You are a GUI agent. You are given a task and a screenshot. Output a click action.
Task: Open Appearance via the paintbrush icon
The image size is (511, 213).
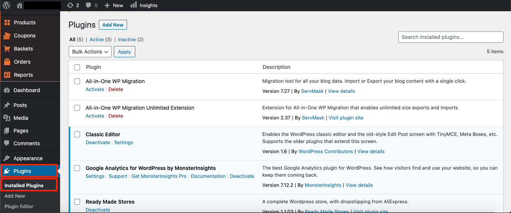(7, 158)
